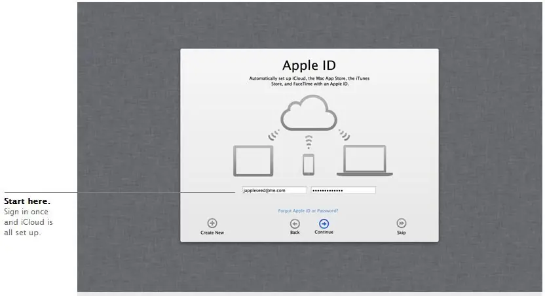Click the Skip fast-forward icon

[401, 223]
